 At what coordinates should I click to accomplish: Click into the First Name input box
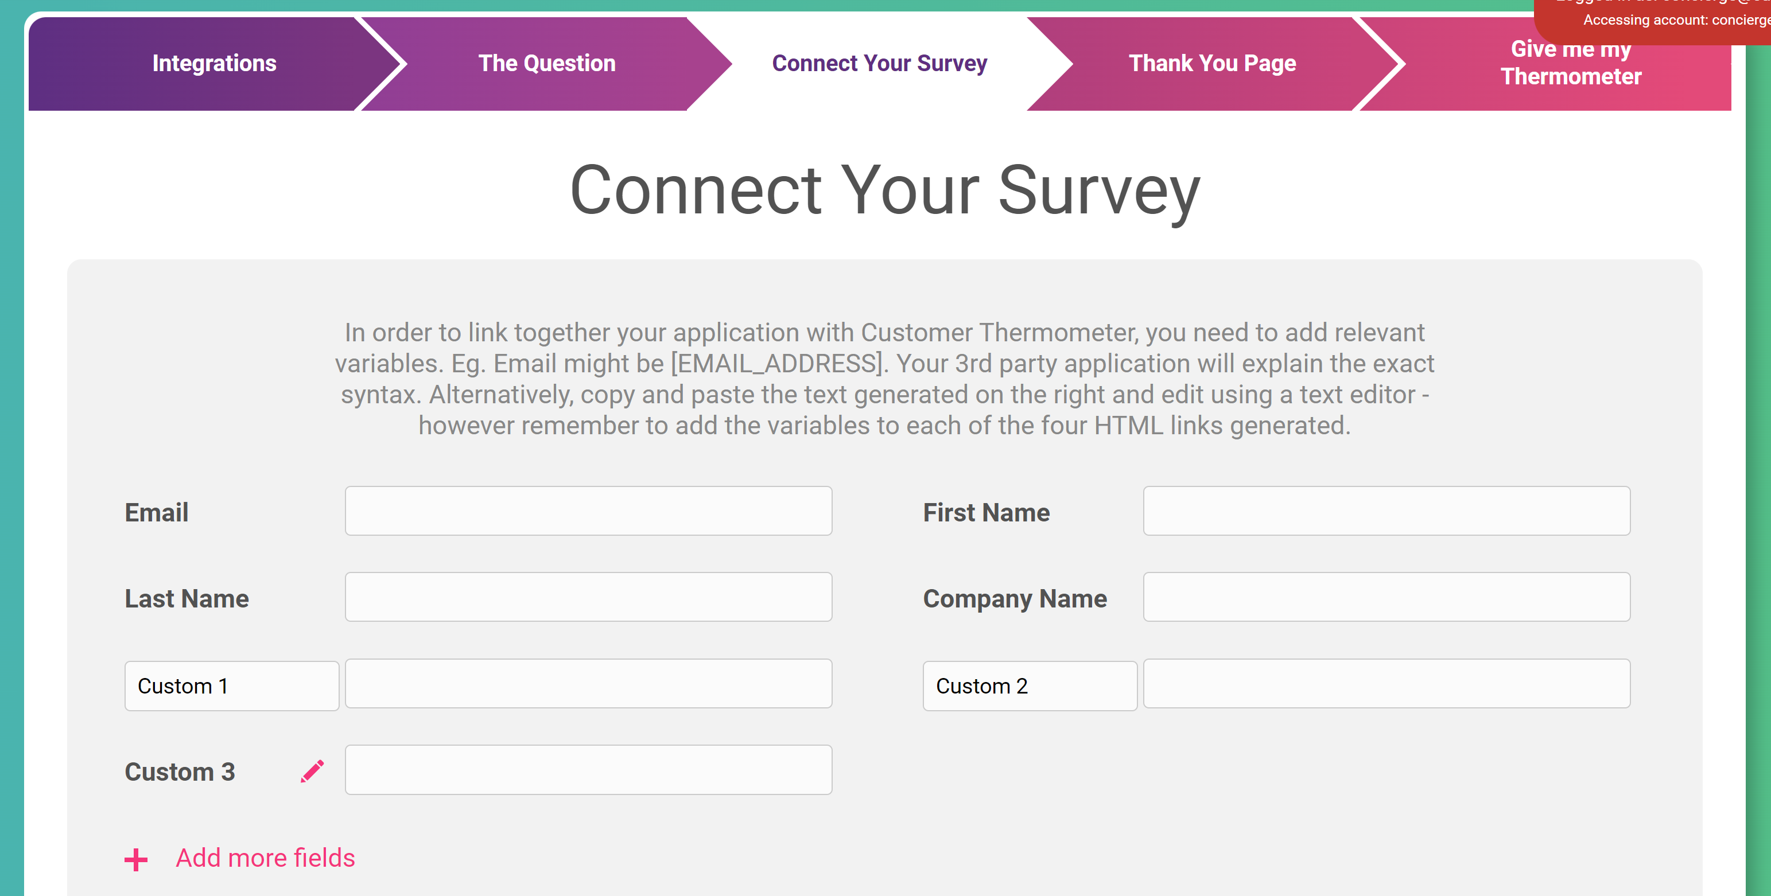1386,511
